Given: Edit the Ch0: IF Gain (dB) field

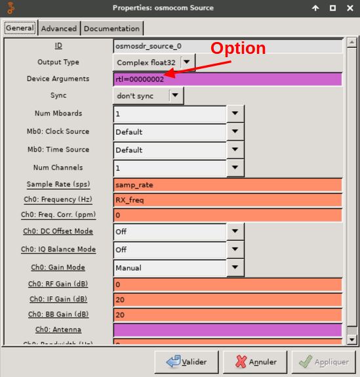Looking at the screenshot, I should click(228, 299).
